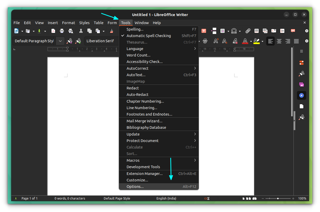This screenshot has height=212, width=320.
Task: Click the Update Selected Style icon
Action: (69, 41)
